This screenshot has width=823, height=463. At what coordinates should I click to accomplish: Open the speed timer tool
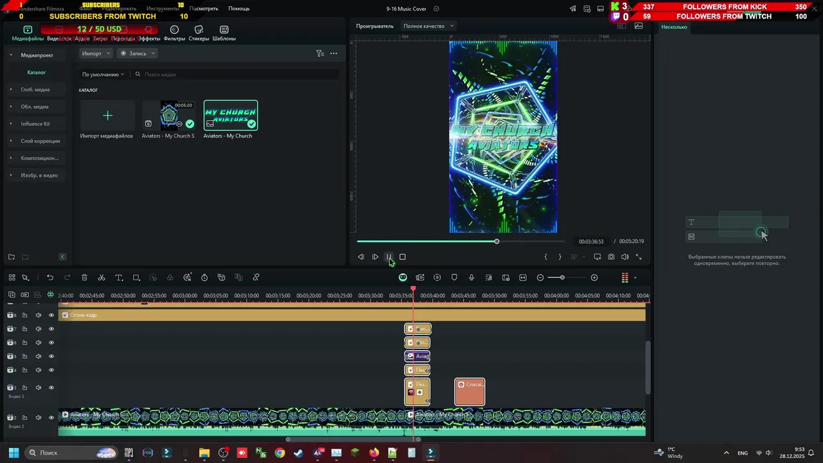[204, 278]
